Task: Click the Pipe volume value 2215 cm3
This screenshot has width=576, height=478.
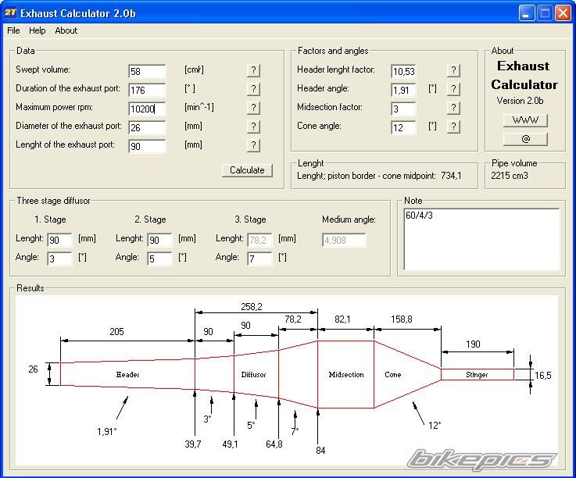Action: [x=509, y=176]
